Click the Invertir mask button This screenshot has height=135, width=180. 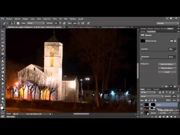[167, 72]
